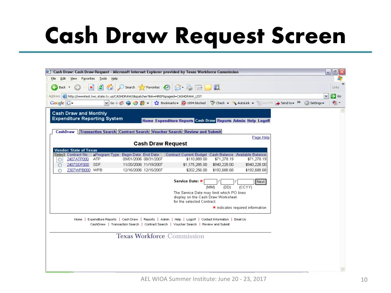Click the Email Us footer link
This screenshot has width=391, height=293.
click(240, 219)
